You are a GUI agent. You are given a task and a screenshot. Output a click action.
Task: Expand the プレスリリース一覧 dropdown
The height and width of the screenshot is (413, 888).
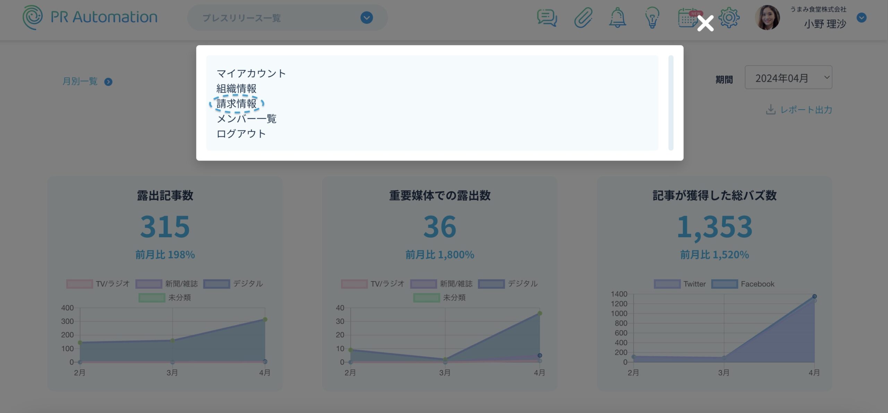click(x=366, y=18)
